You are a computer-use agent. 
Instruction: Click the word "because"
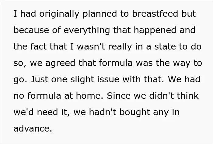tap(31, 30)
